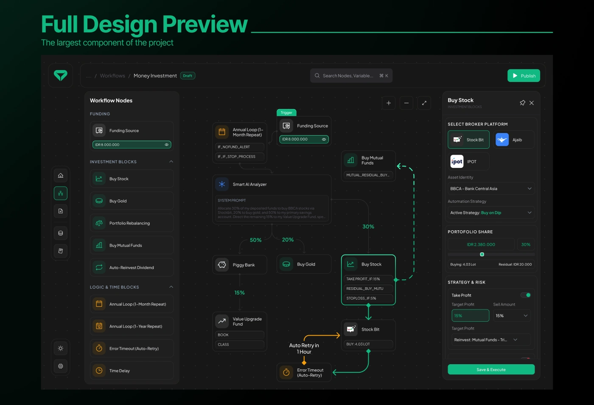Click the Publish button
The width and height of the screenshot is (594, 405).
coord(524,76)
